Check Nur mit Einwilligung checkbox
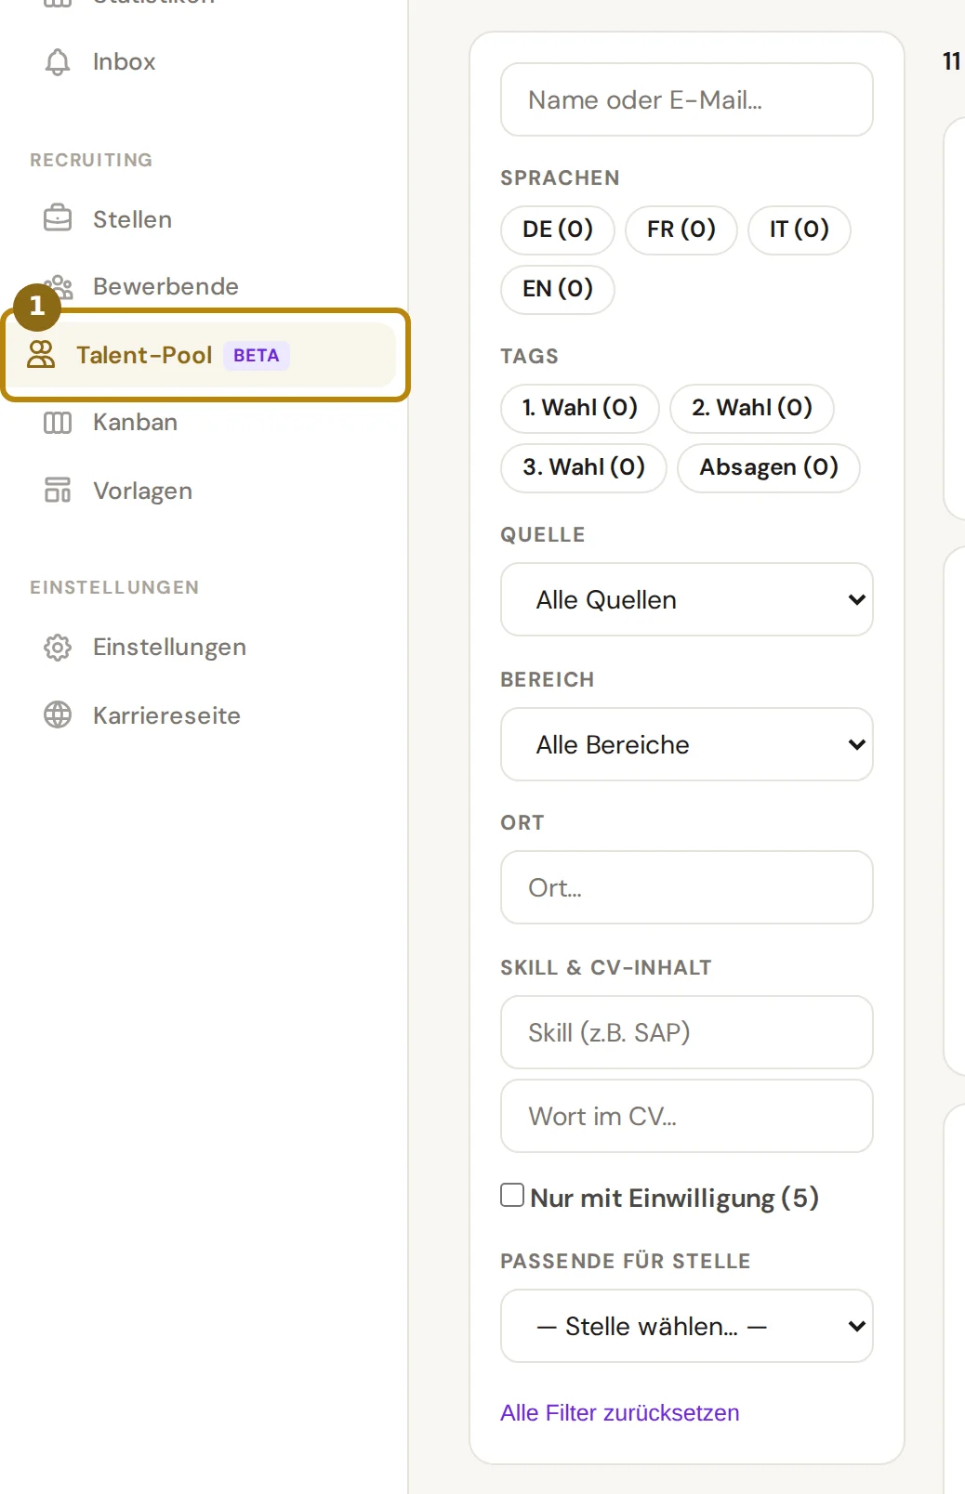This screenshot has width=965, height=1494. 512,1195
